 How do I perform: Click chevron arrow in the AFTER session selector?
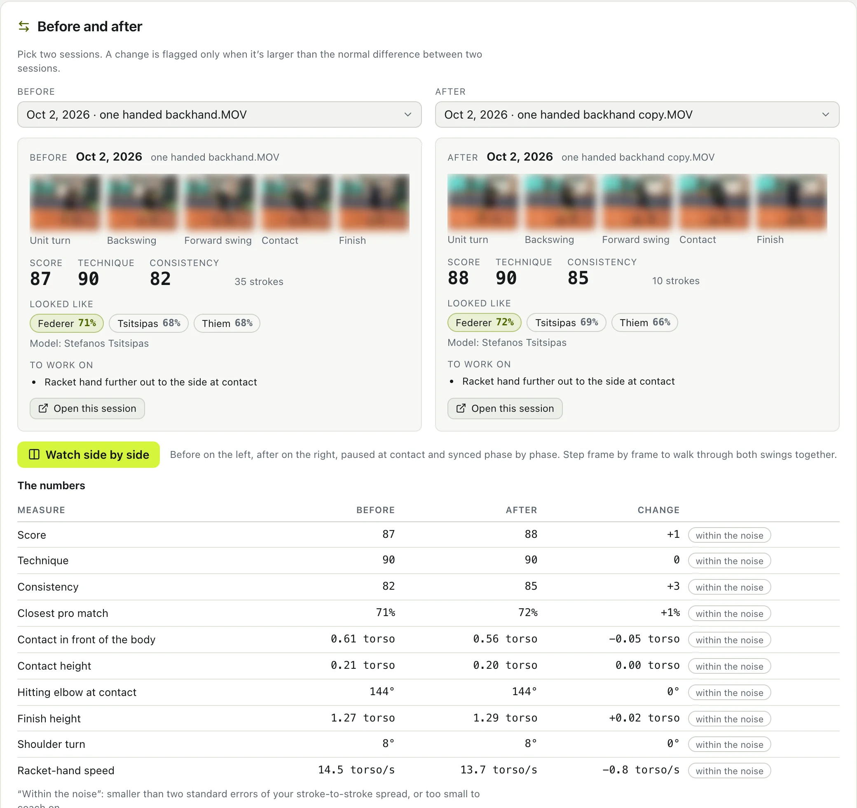coord(825,114)
